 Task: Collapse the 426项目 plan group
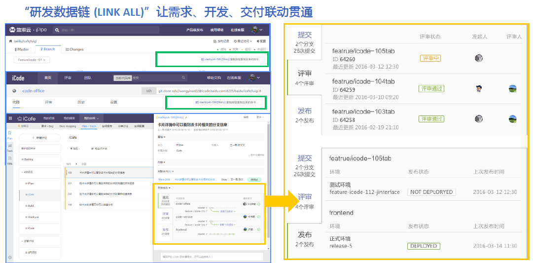pyautogui.click(x=22, y=173)
